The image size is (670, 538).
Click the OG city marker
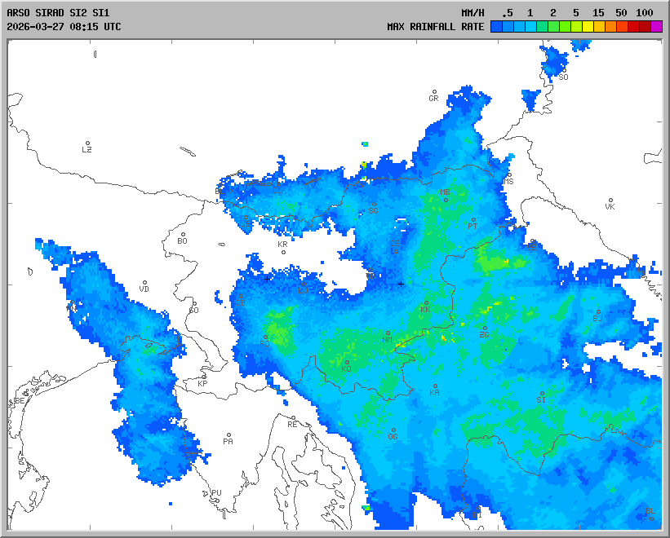(393, 430)
